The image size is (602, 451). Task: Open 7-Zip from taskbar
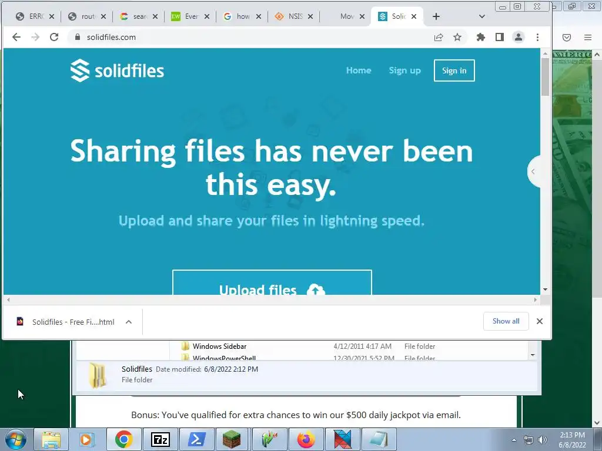click(160, 439)
